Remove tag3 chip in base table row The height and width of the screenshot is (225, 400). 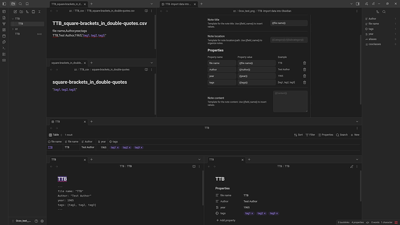tap(141, 148)
